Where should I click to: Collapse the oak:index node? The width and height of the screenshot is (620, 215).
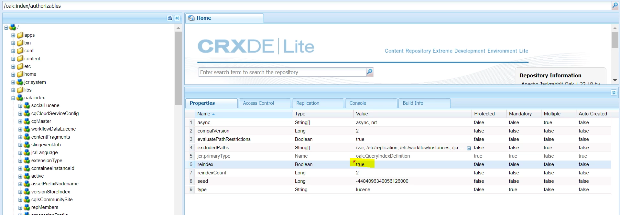[13, 98]
